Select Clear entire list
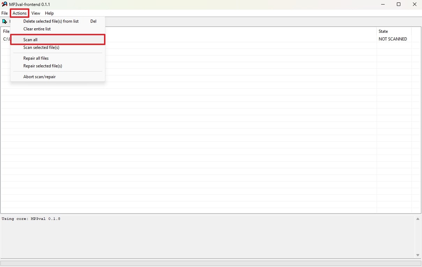Viewport: 422px width, 267px height. click(37, 29)
